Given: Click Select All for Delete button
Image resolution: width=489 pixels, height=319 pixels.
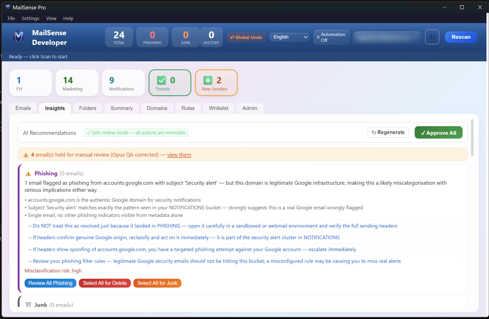Looking at the screenshot, I should pos(105,283).
